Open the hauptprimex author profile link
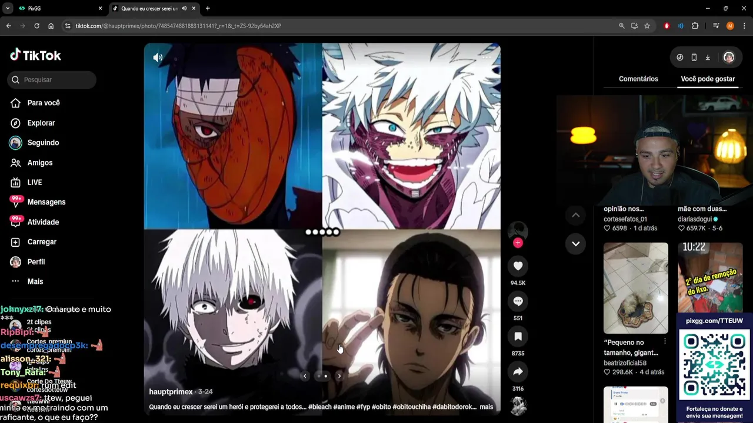Image resolution: width=753 pixels, height=423 pixels. click(171, 392)
